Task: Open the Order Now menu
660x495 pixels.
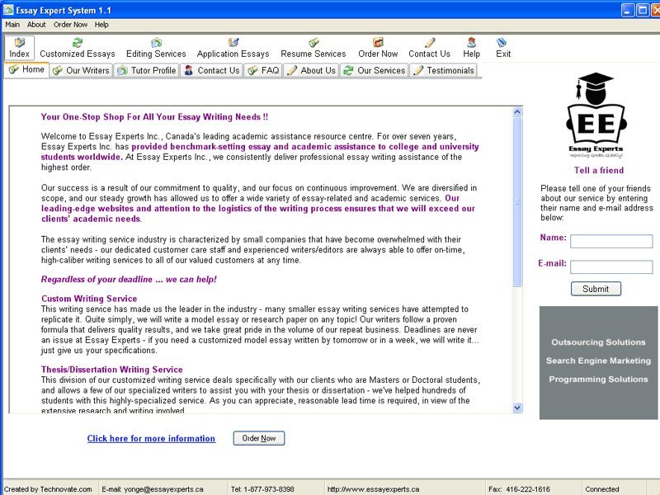Action: pyautogui.click(x=70, y=25)
